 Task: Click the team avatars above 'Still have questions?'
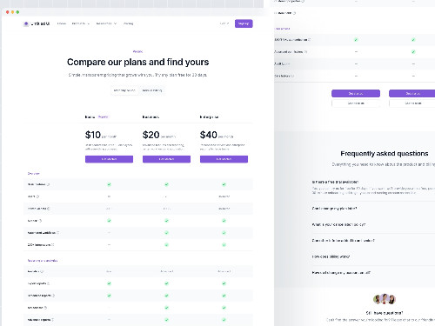coord(385,299)
